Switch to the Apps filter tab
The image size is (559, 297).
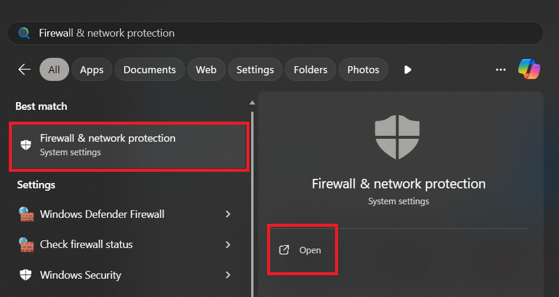click(x=92, y=70)
